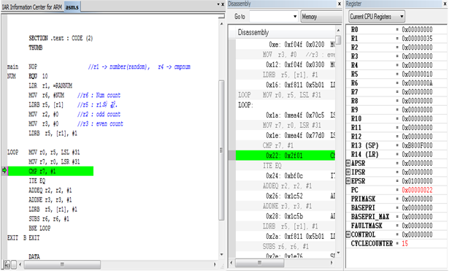Click the 0x26: 0x1c52 disassembly row
Screen dimensions: 452x271
point(286,196)
